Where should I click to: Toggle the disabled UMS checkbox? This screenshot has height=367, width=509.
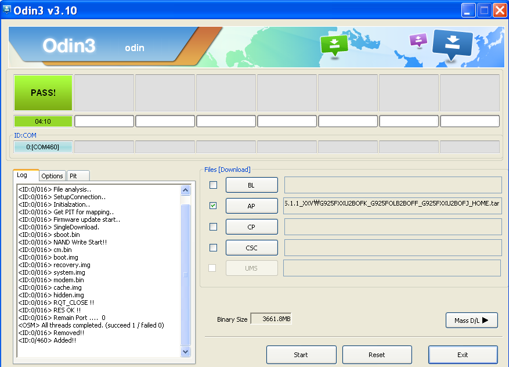(x=212, y=268)
